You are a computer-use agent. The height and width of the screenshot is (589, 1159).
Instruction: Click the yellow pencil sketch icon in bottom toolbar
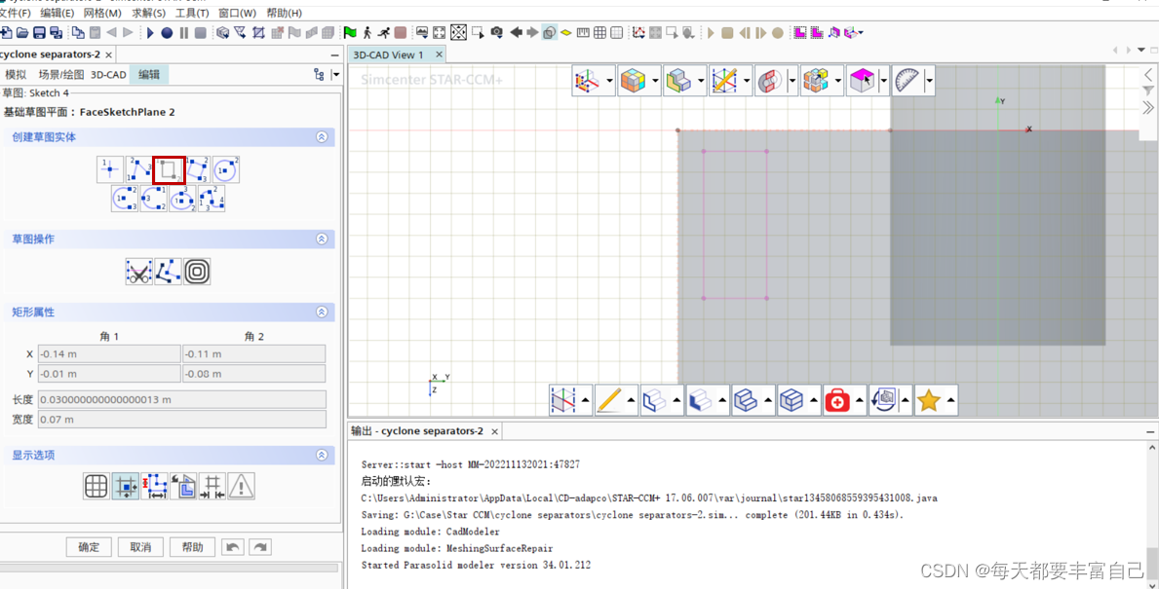click(x=610, y=401)
